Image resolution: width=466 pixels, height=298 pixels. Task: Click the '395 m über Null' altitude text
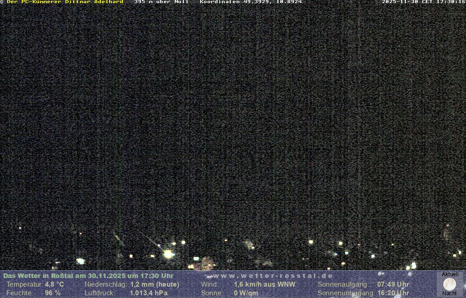tap(162, 2)
